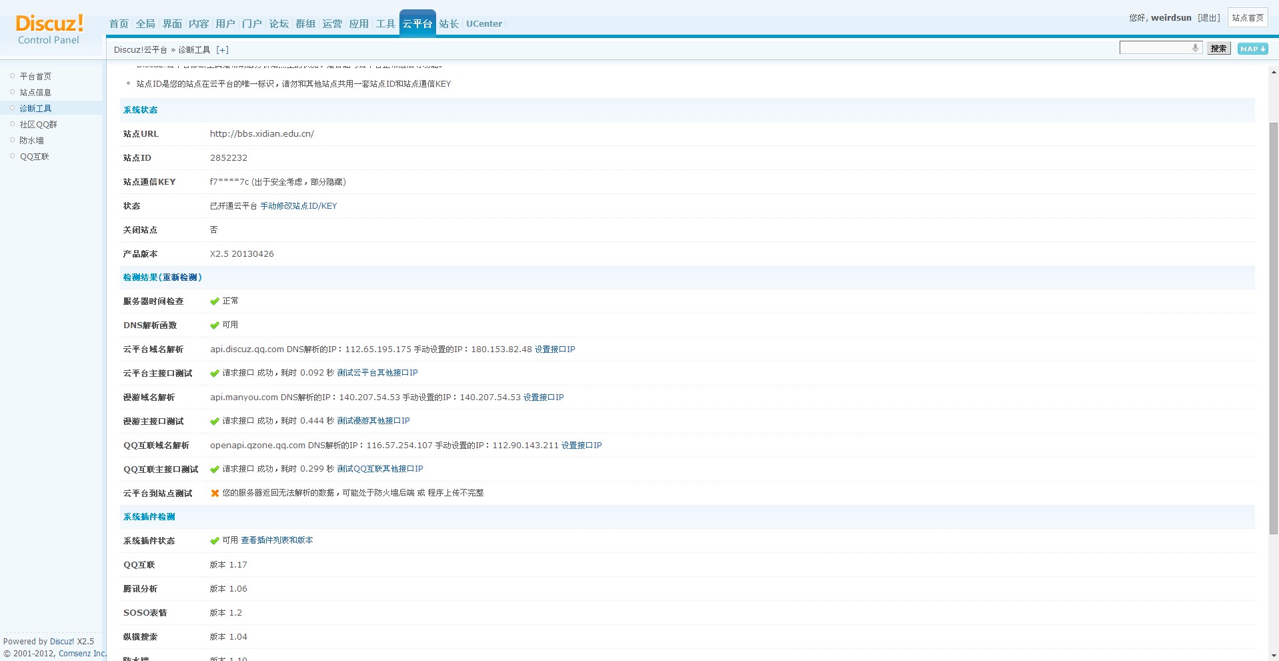
Task: Open the 门户 top menu
Action: coord(252,24)
